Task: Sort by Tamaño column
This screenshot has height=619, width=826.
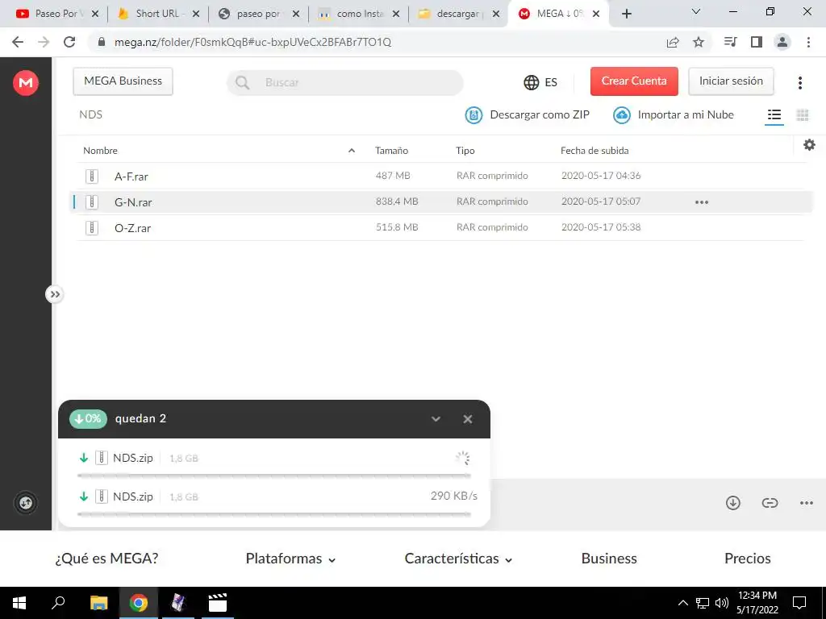Action: tap(391, 151)
